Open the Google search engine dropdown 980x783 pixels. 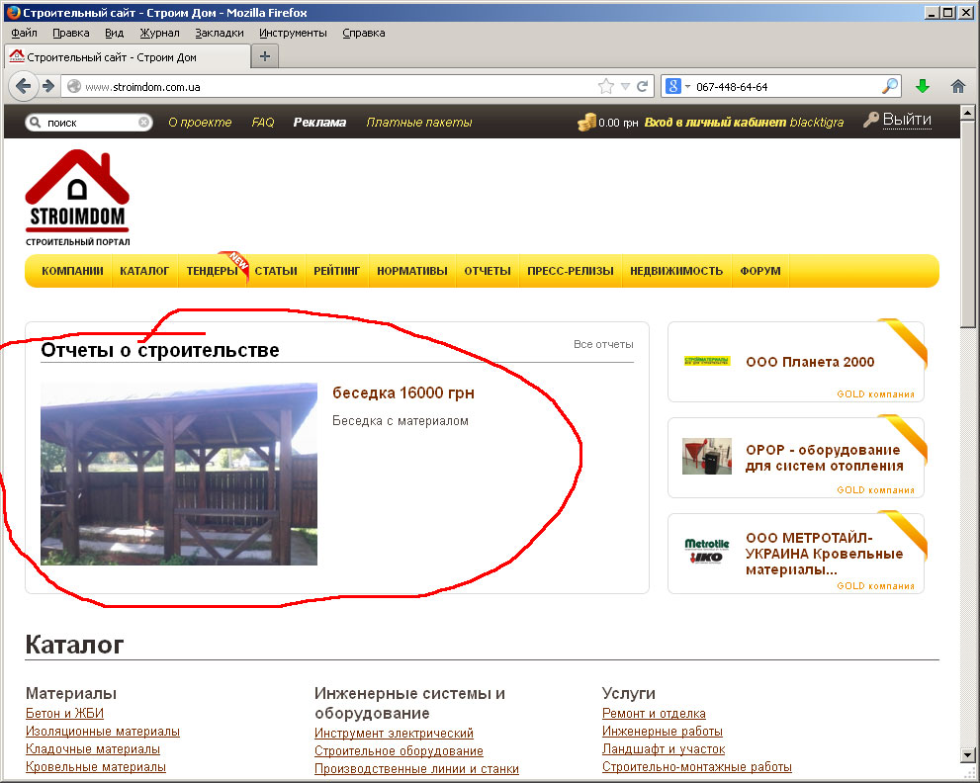676,86
